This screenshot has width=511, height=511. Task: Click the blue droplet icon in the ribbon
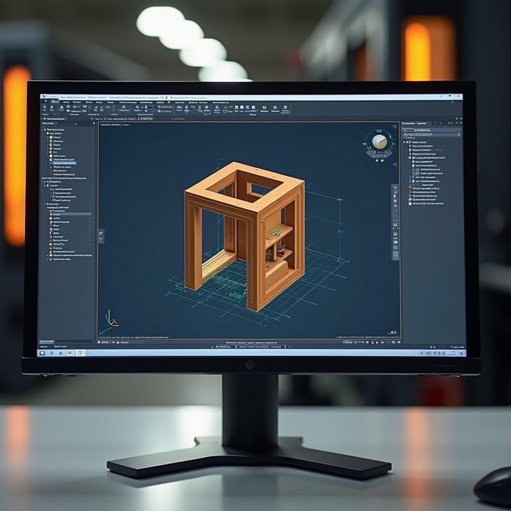click(x=187, y=108)
